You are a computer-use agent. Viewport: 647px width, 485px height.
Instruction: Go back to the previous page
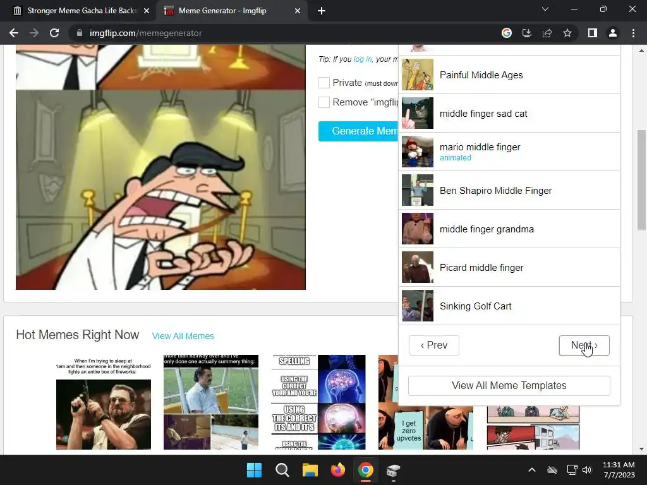[14, 33]
